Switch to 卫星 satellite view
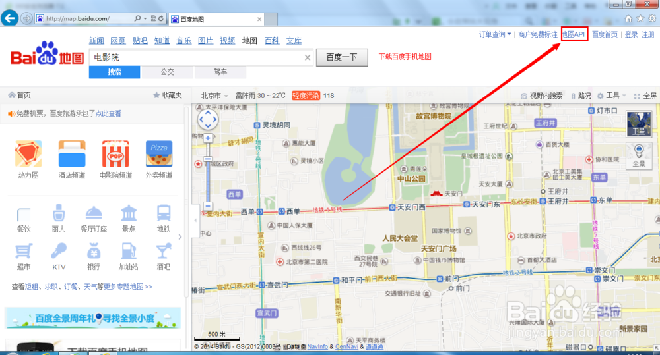This screenshot has height=355, width=660. [x=638, y=124]
